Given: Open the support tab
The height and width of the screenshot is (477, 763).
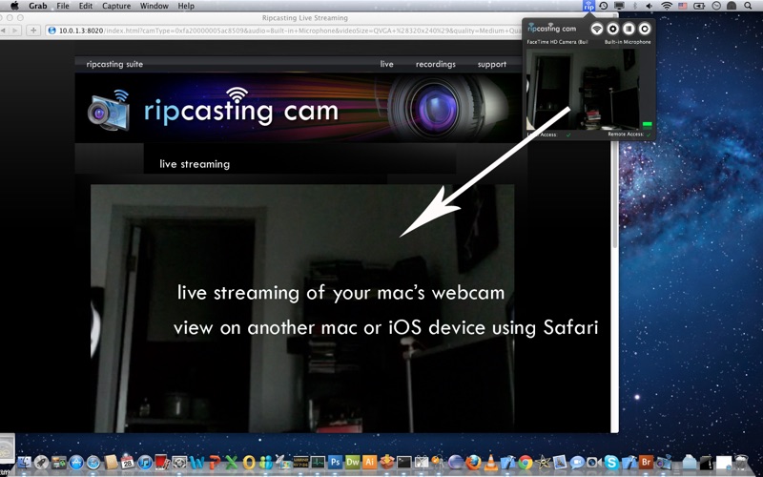Looking at the screenshot, I should click(x=492, y=64).
